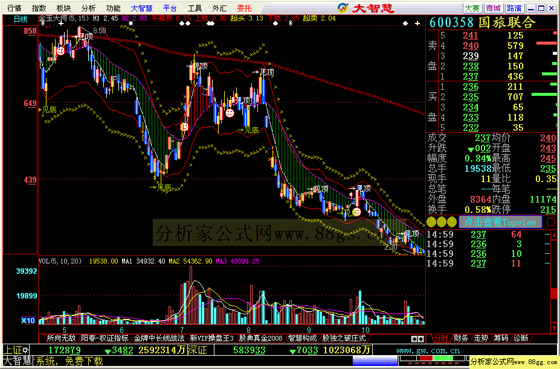Click the 上证 index value 172879
560x369 pixels.
tap(64, 350)
